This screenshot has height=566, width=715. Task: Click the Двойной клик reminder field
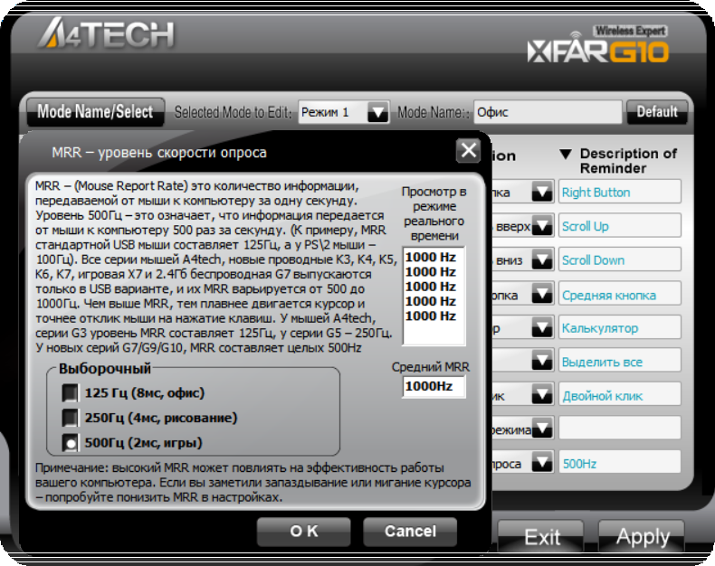tap(620, 395)
